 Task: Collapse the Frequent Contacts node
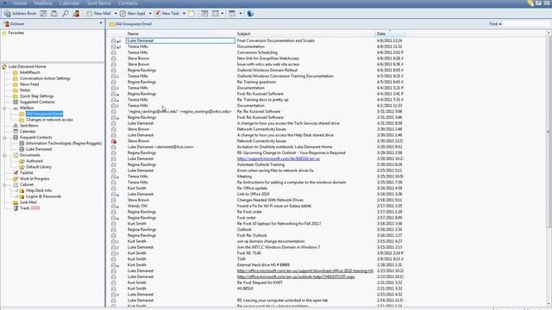[4, 138]
